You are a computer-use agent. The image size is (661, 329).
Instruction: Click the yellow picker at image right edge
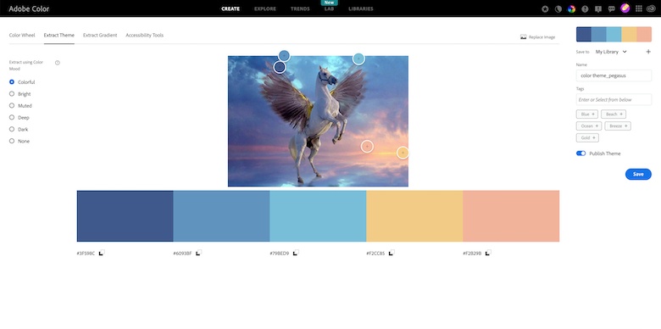[x=403, y=153]
